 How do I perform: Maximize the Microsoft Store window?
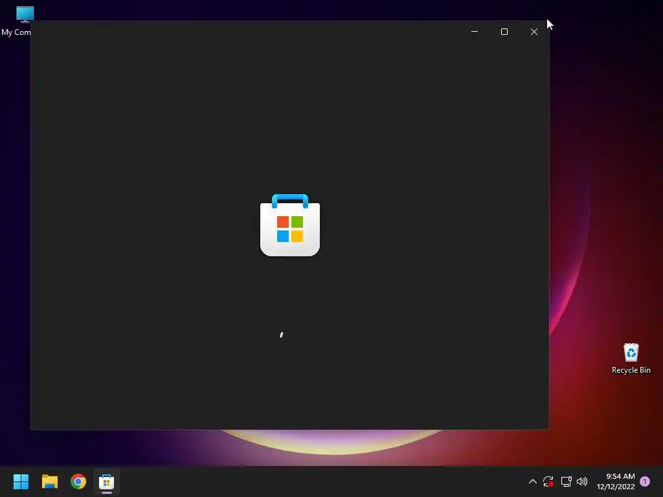pyautogui.click(x=504, y=32)
